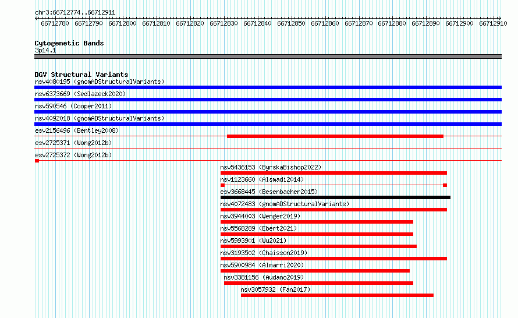Click the red bar under nsv5436153

pyautogui.click(x=333, y=173)
